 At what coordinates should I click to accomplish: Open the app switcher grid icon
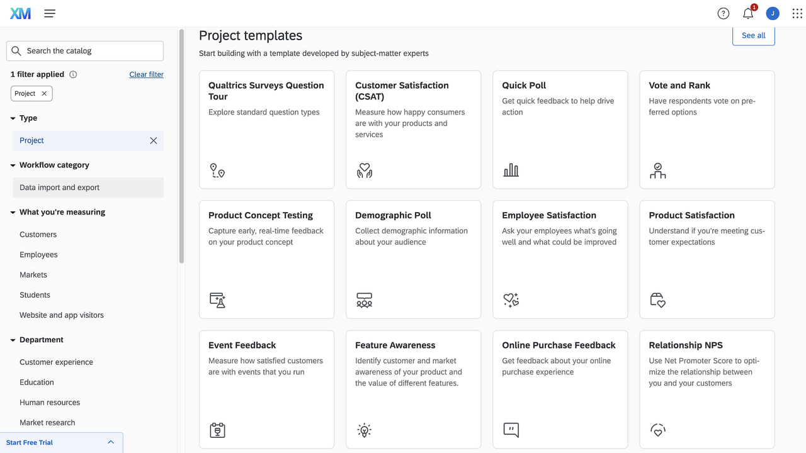797,13
